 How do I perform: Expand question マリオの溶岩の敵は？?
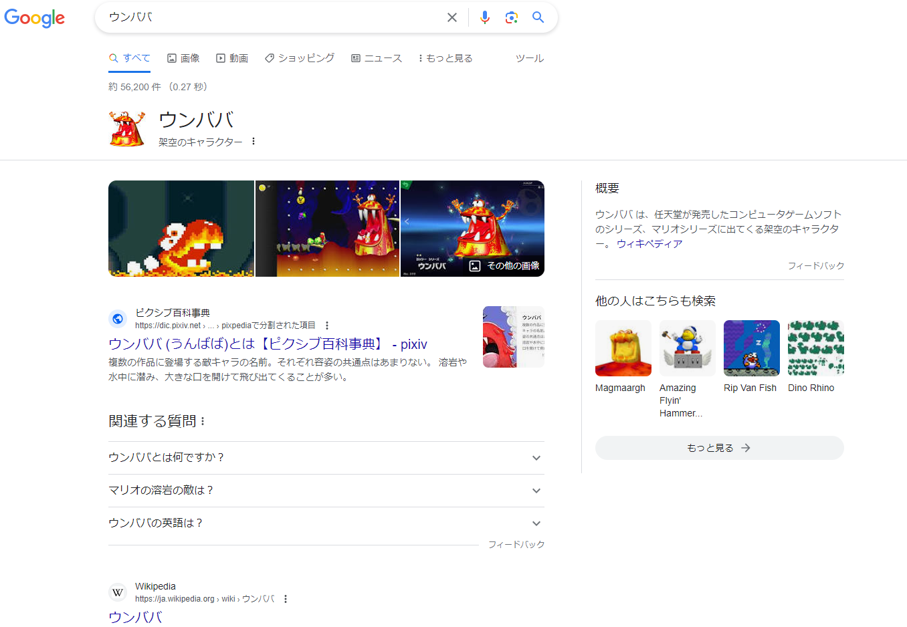[x=326, y=491]
